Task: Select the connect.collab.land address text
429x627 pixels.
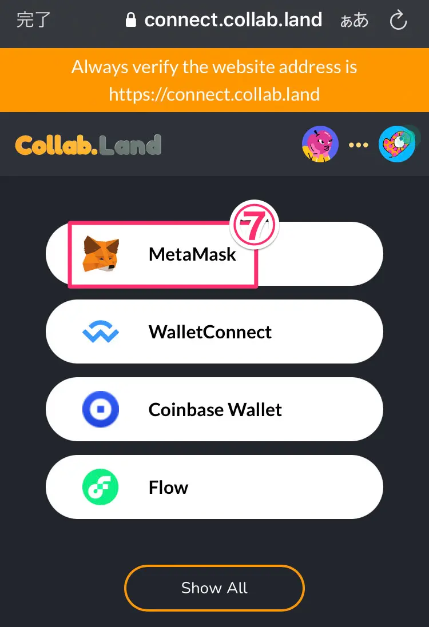Action: point(233,20)
